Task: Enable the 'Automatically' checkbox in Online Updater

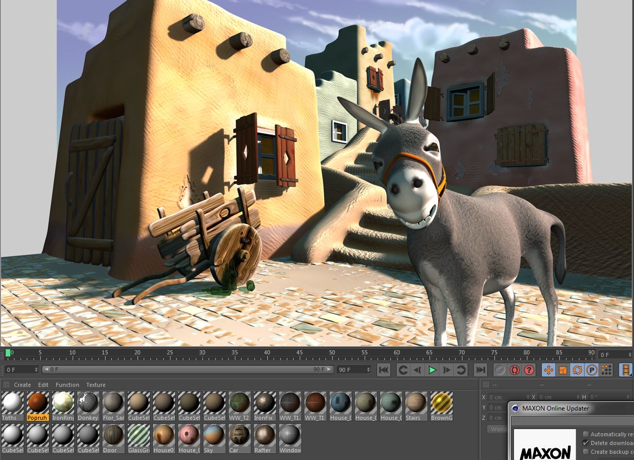Action: pyautogui.click(x=586, y=434)
